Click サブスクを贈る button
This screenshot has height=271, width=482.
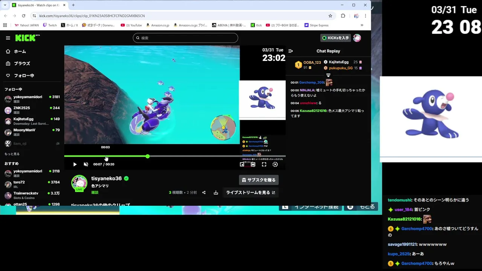click(x=259, y=180)
